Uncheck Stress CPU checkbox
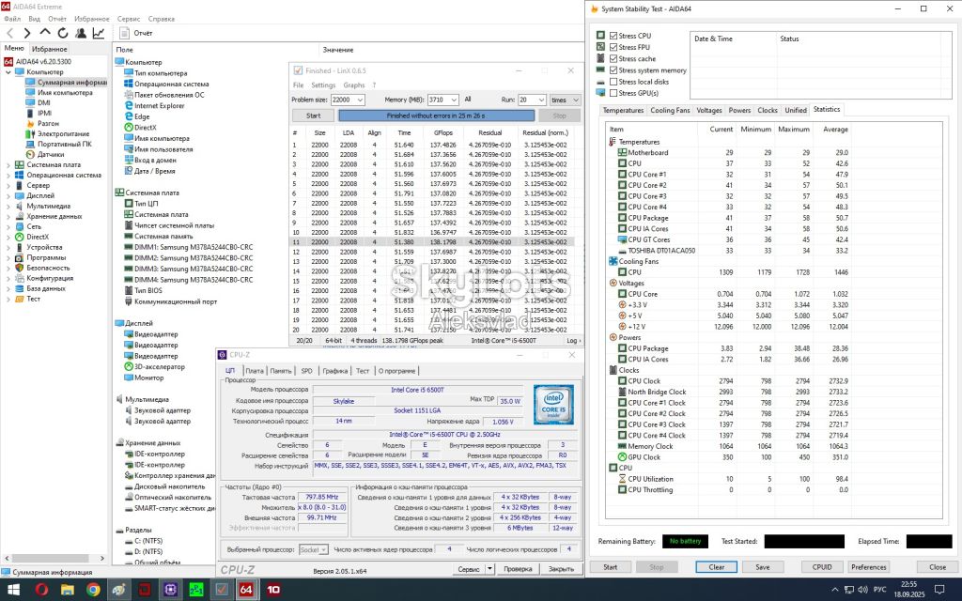962x601 pixels. pos(613,36)
